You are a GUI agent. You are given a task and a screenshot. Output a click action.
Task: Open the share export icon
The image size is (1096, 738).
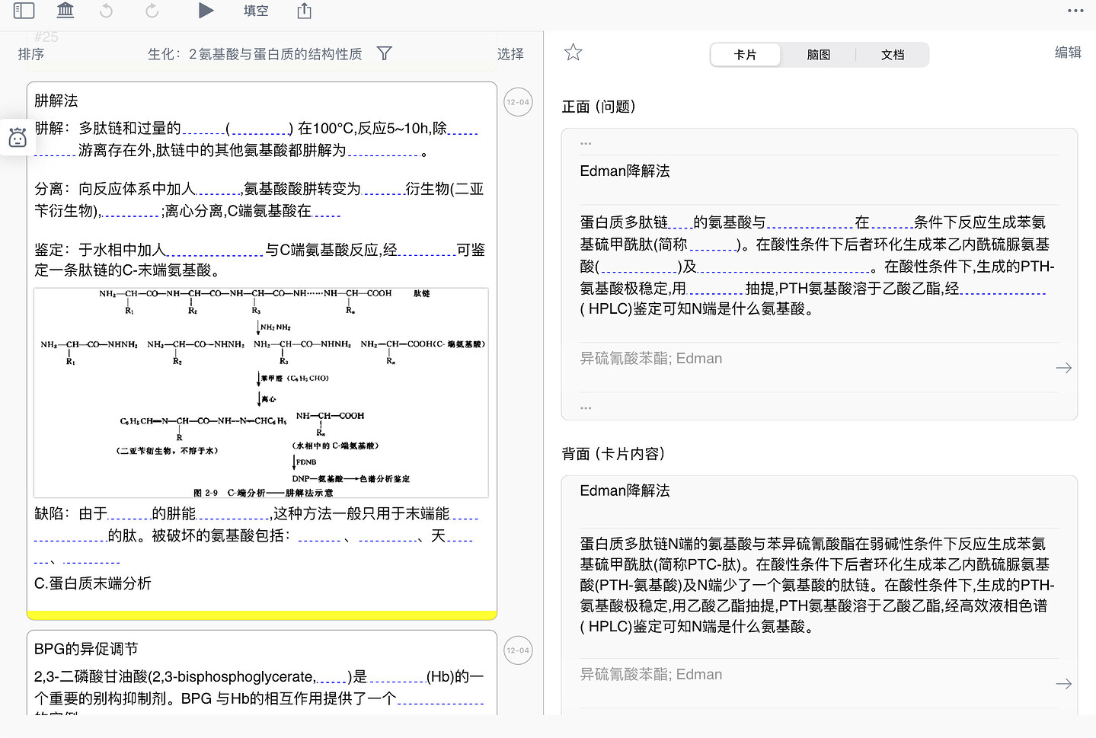coord(305,11)
